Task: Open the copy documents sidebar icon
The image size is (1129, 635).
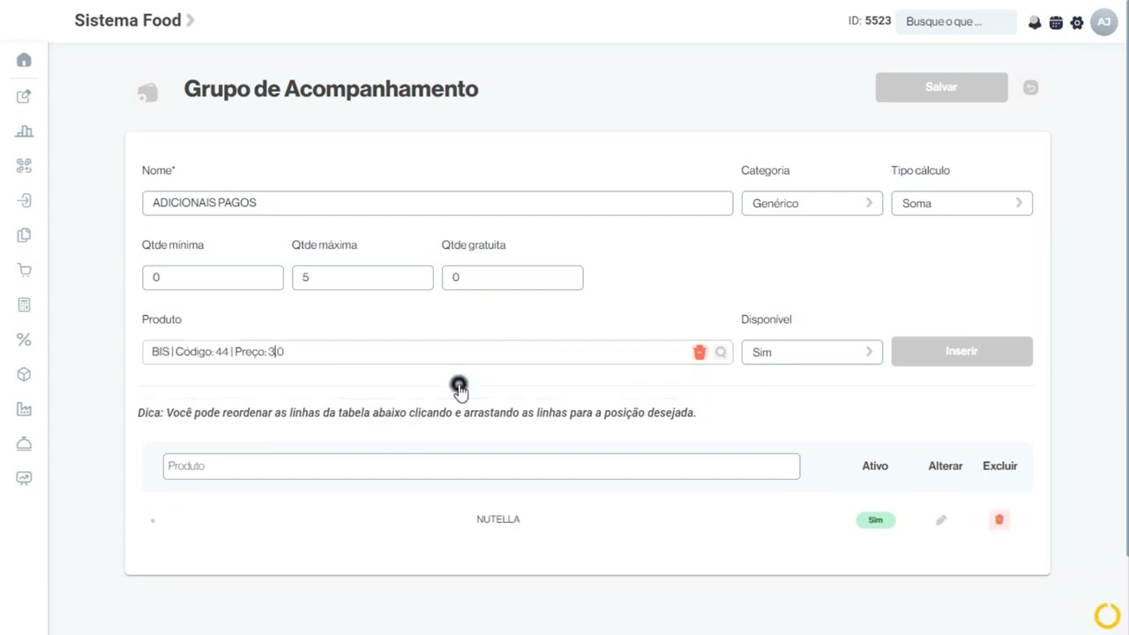Action: (24, 235)
